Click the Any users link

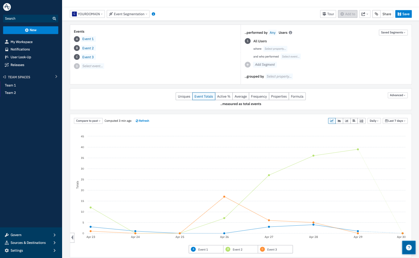tap(273, 33)
